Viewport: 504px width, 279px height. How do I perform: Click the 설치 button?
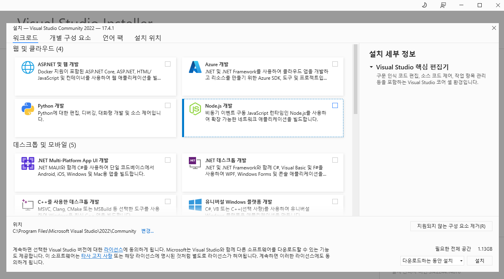pos(480,261)
